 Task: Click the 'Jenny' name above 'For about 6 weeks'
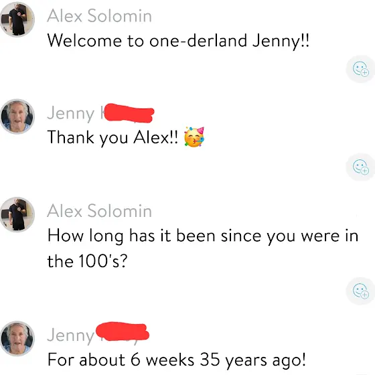coord(71,335)
